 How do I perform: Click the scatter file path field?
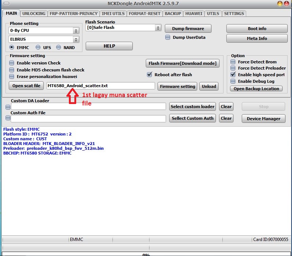click(x=100, y=86)
